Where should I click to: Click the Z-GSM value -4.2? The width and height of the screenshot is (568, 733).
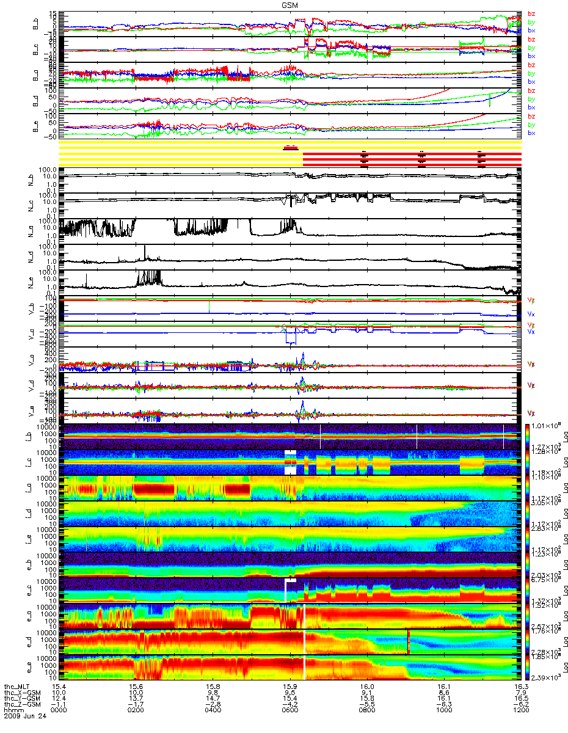tap(289, 704)
